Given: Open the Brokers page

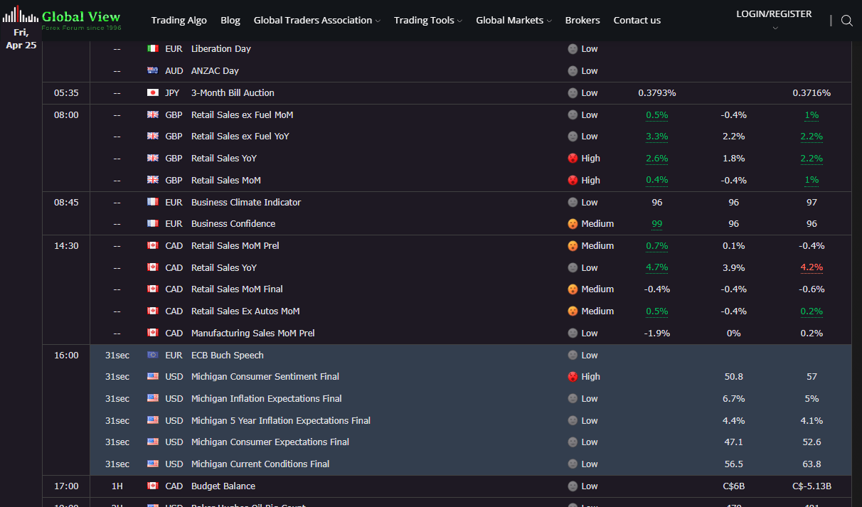Looking at the screenshot, I should 582,21.
